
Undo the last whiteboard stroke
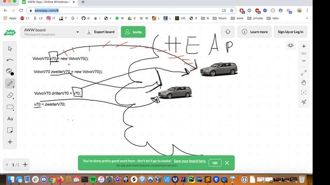[x=10, y=60]
